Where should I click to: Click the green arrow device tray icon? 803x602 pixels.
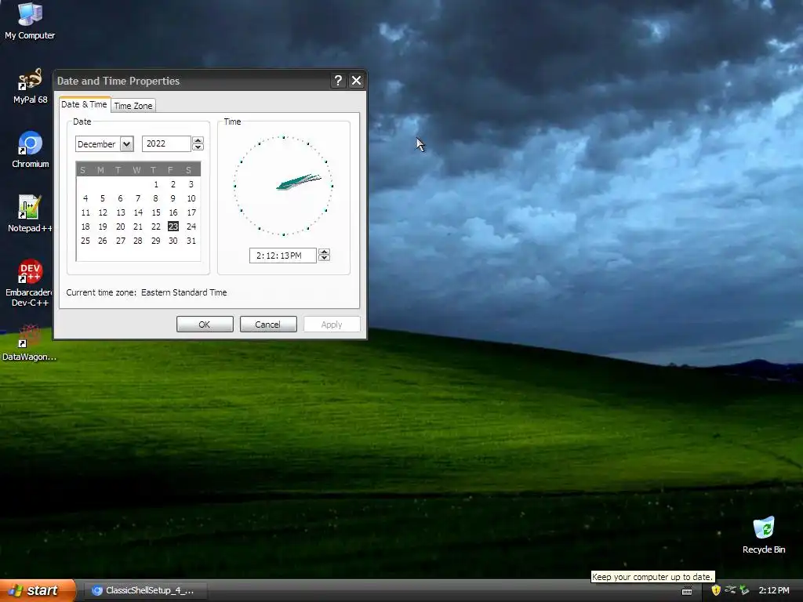(x=744, y=590)
